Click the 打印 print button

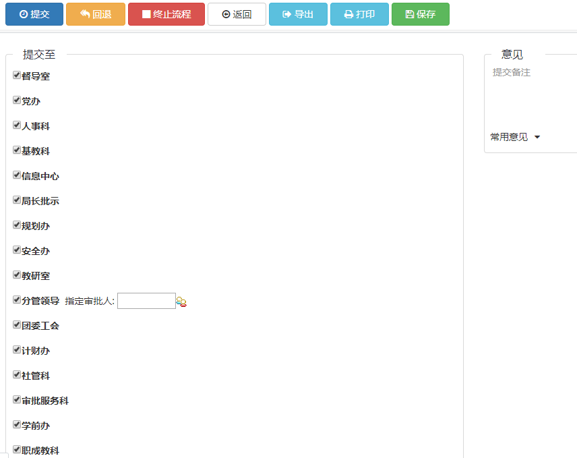[359, 14]
